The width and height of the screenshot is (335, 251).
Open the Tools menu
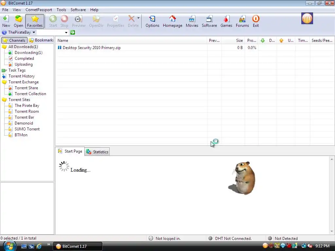61,10
